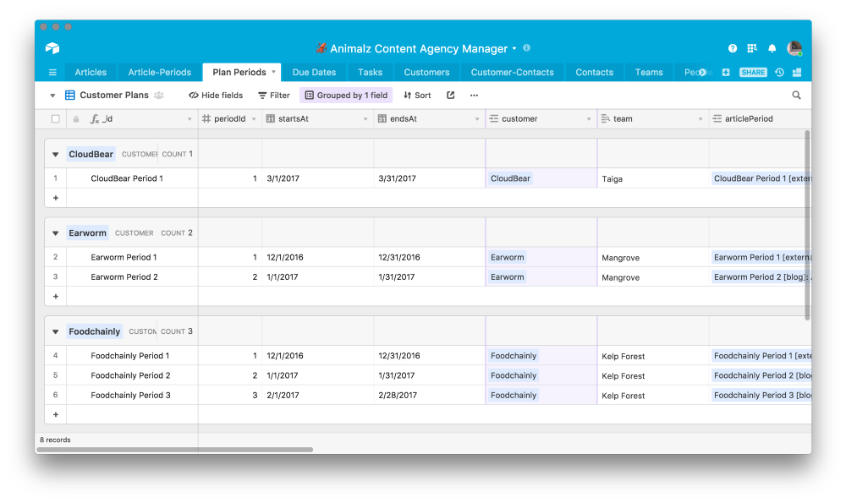Click the SHARE button
The image size is (846, 503).
point(753,72)
